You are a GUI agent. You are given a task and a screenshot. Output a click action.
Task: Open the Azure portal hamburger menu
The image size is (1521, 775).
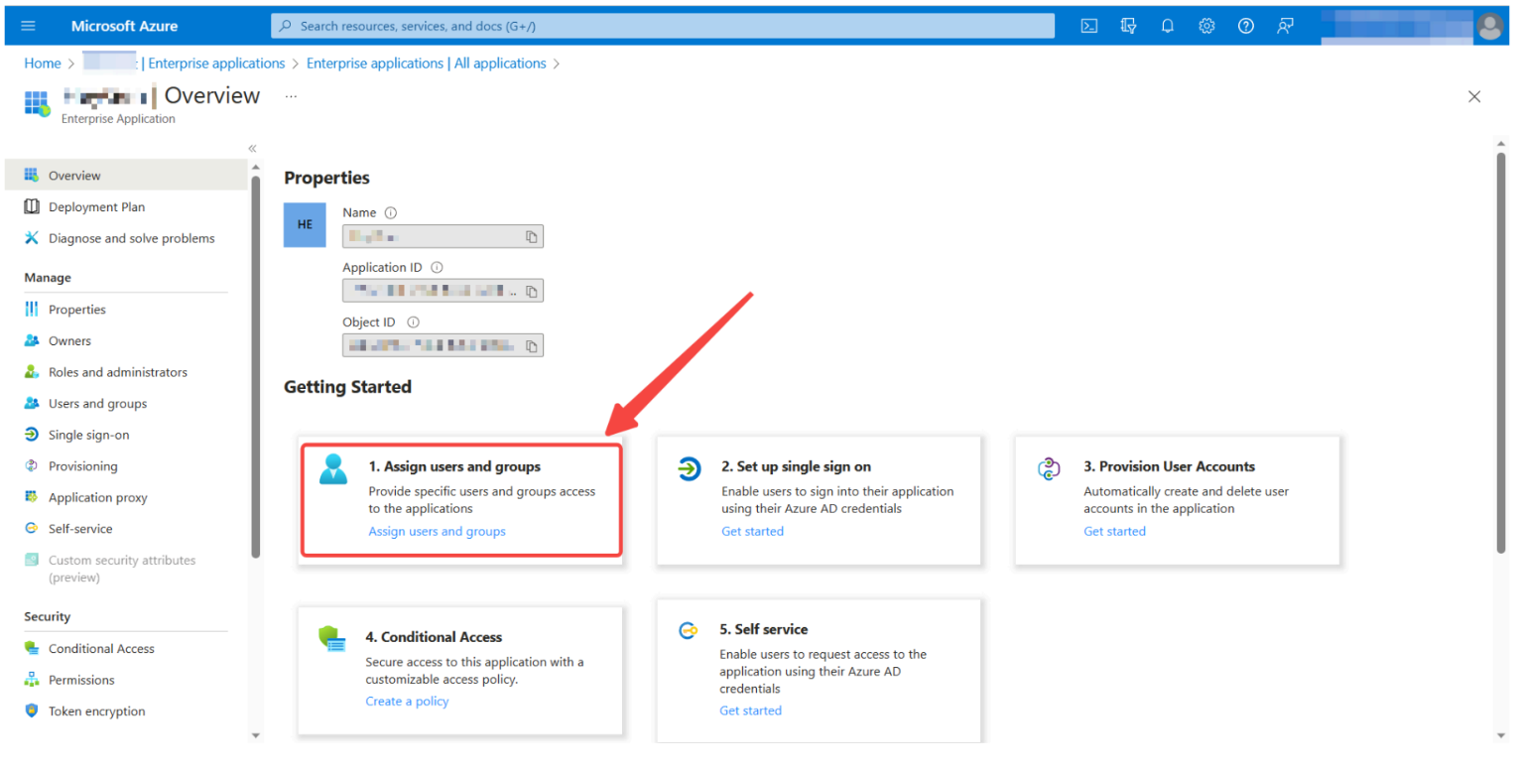coord(28,26)
